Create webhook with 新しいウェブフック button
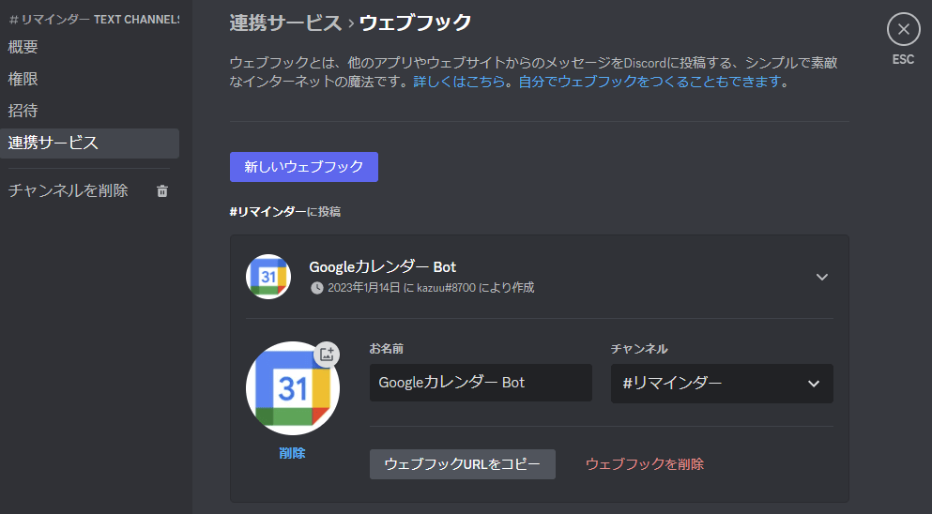Viewport: 932px width, 514px height. [x=304, y=167]
